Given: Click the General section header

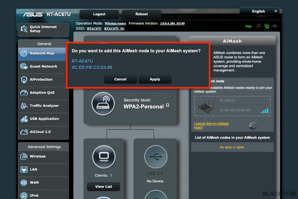Looking at the screenshot, I should [x=43, y=44].
